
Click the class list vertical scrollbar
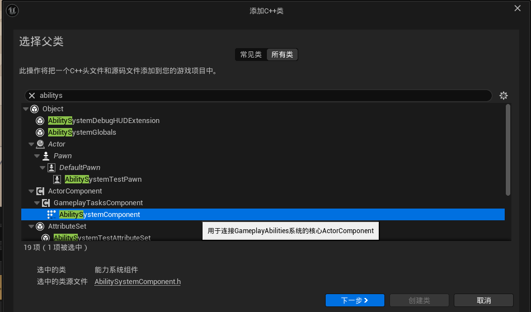(x=508, y=150)
